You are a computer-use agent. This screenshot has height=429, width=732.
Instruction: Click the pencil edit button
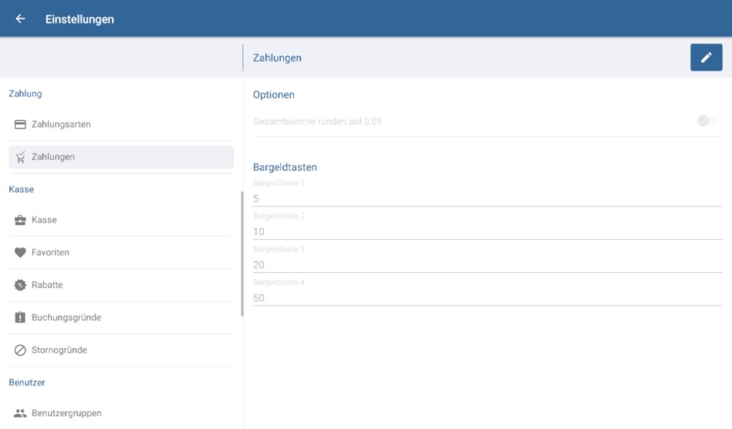coord(706,58)
